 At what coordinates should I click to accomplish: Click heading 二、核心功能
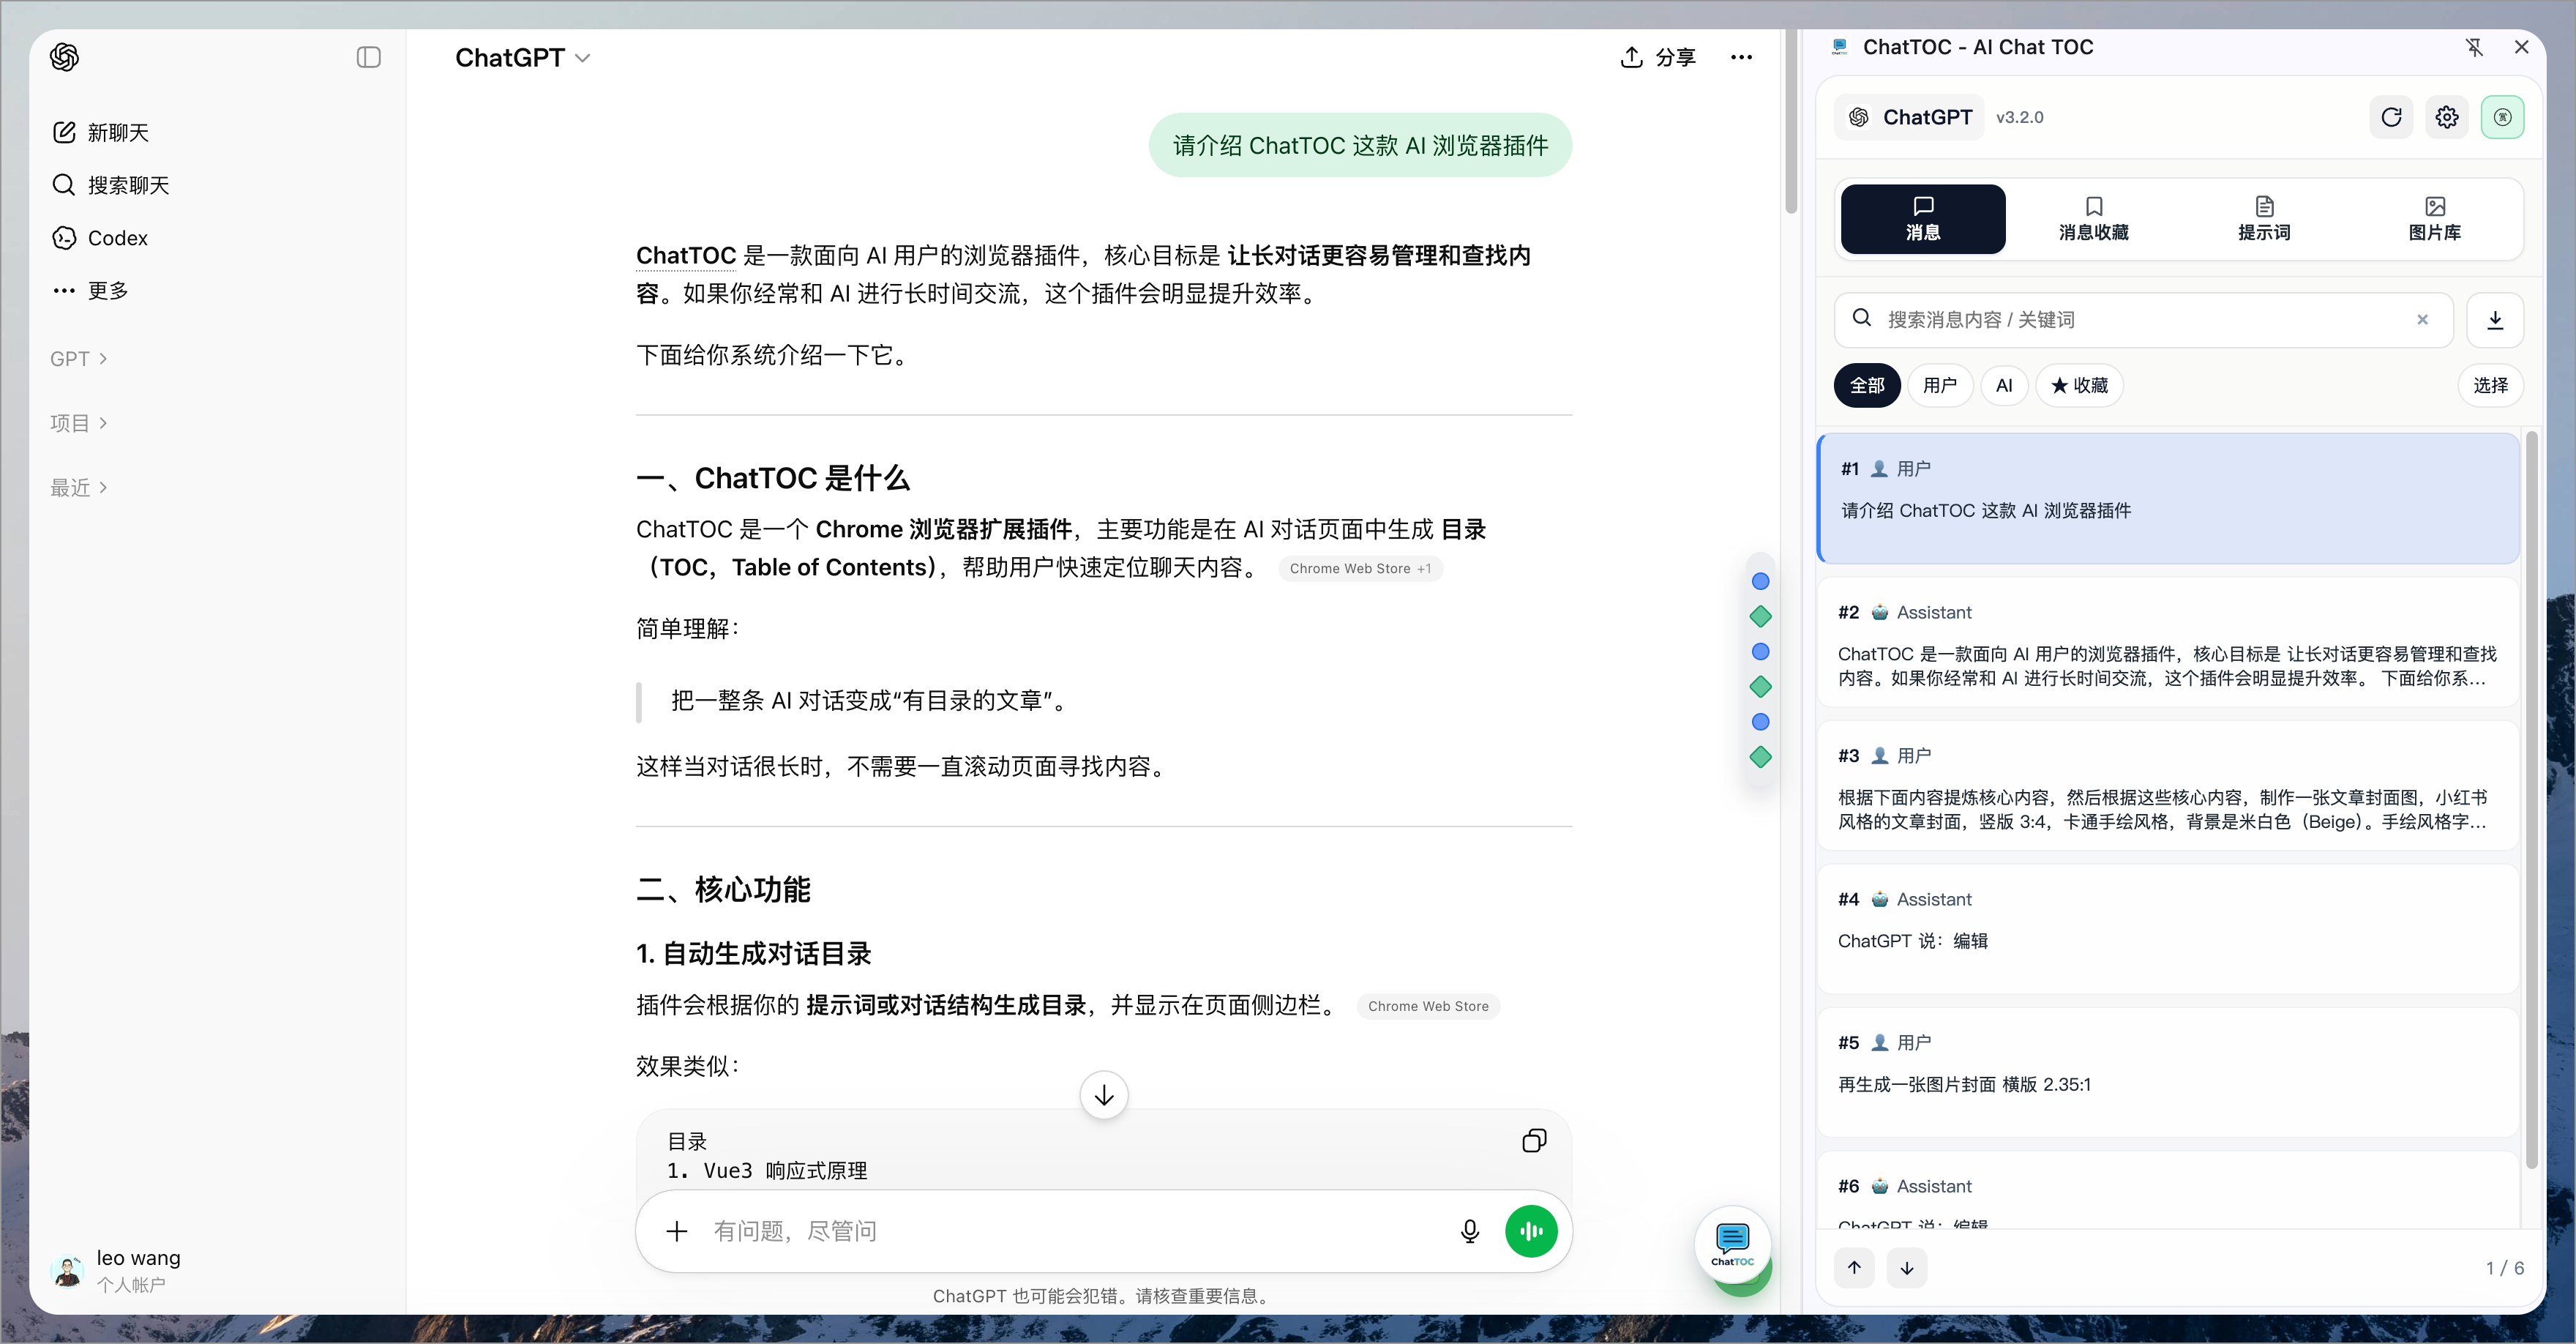[723, 889]
